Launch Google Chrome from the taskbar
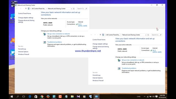176x99 pixels. pos(42,97)
